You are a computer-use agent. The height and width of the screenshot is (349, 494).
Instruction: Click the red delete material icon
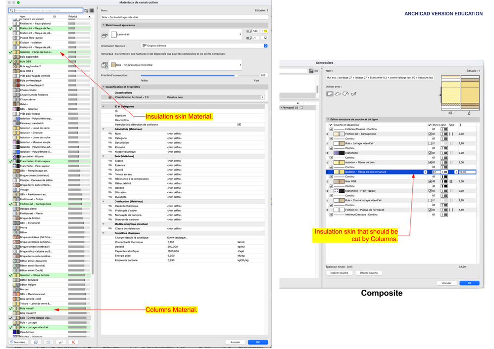(x=73, y=342)
